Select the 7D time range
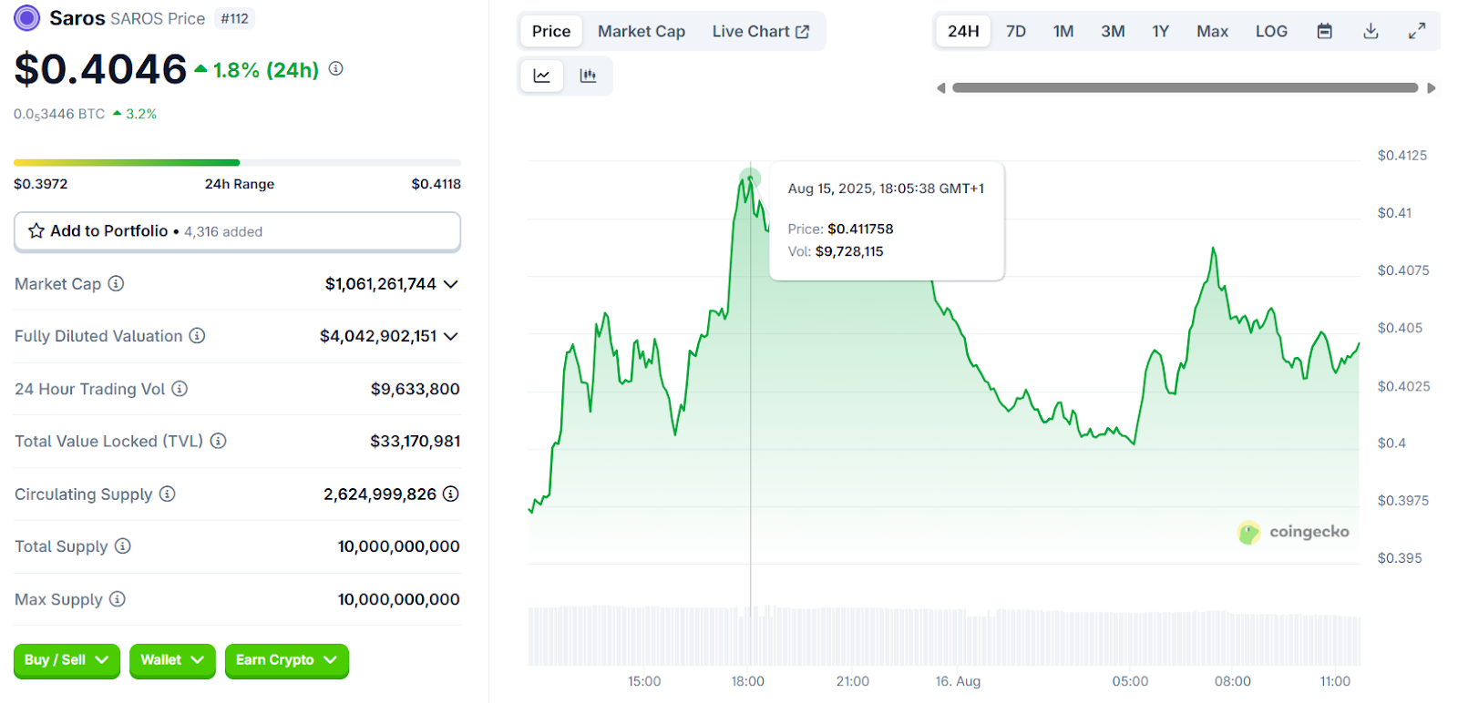1458x703 pixels. [x=1015, y=31]
